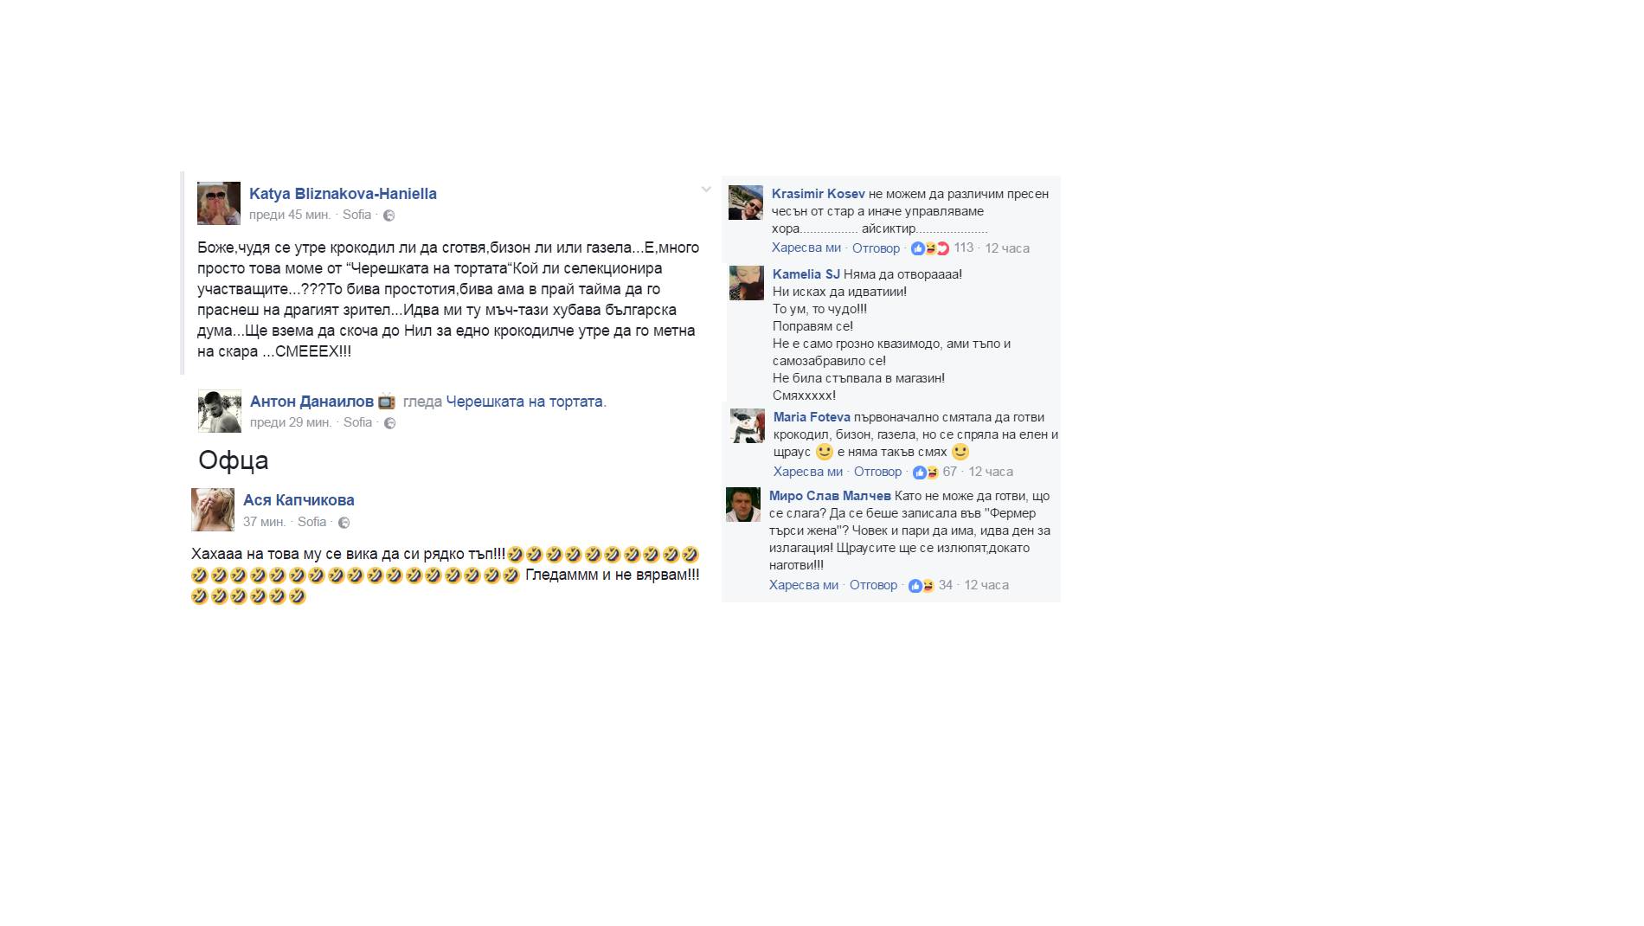Click the privacy globe icon under Katya's post
Screen dimensions: 1644x926
[x=389, y=215]
